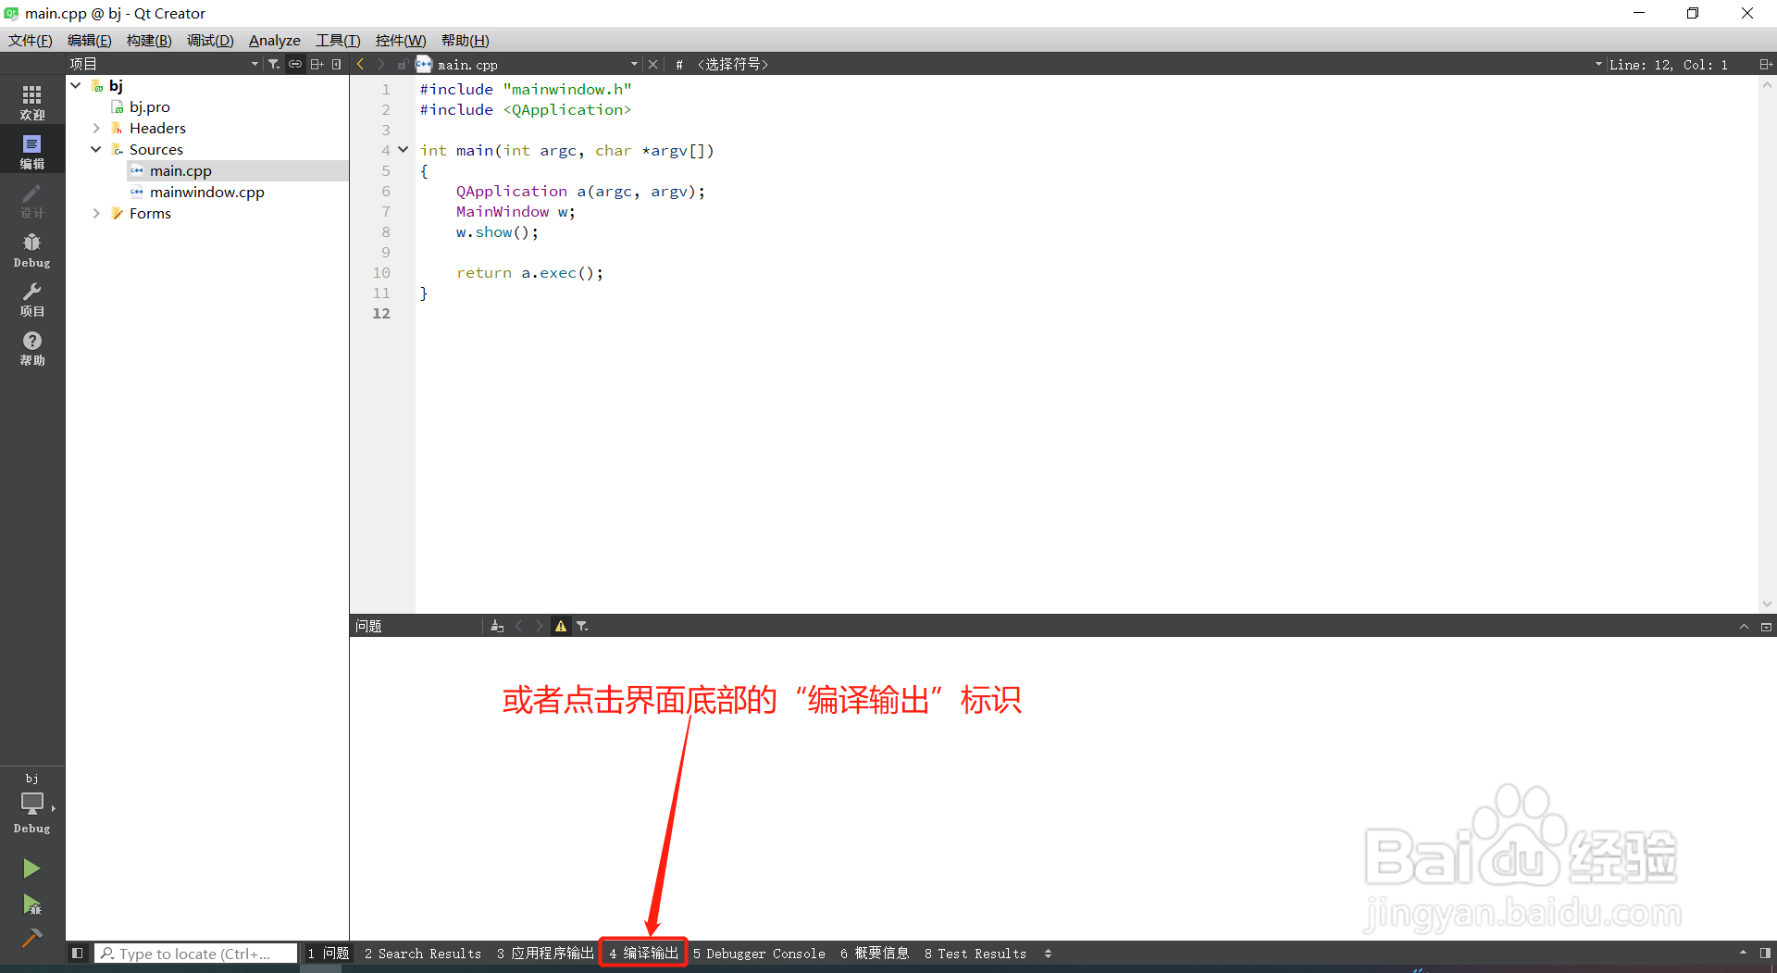Open the 控件(W) menu

tap(401, 40)
